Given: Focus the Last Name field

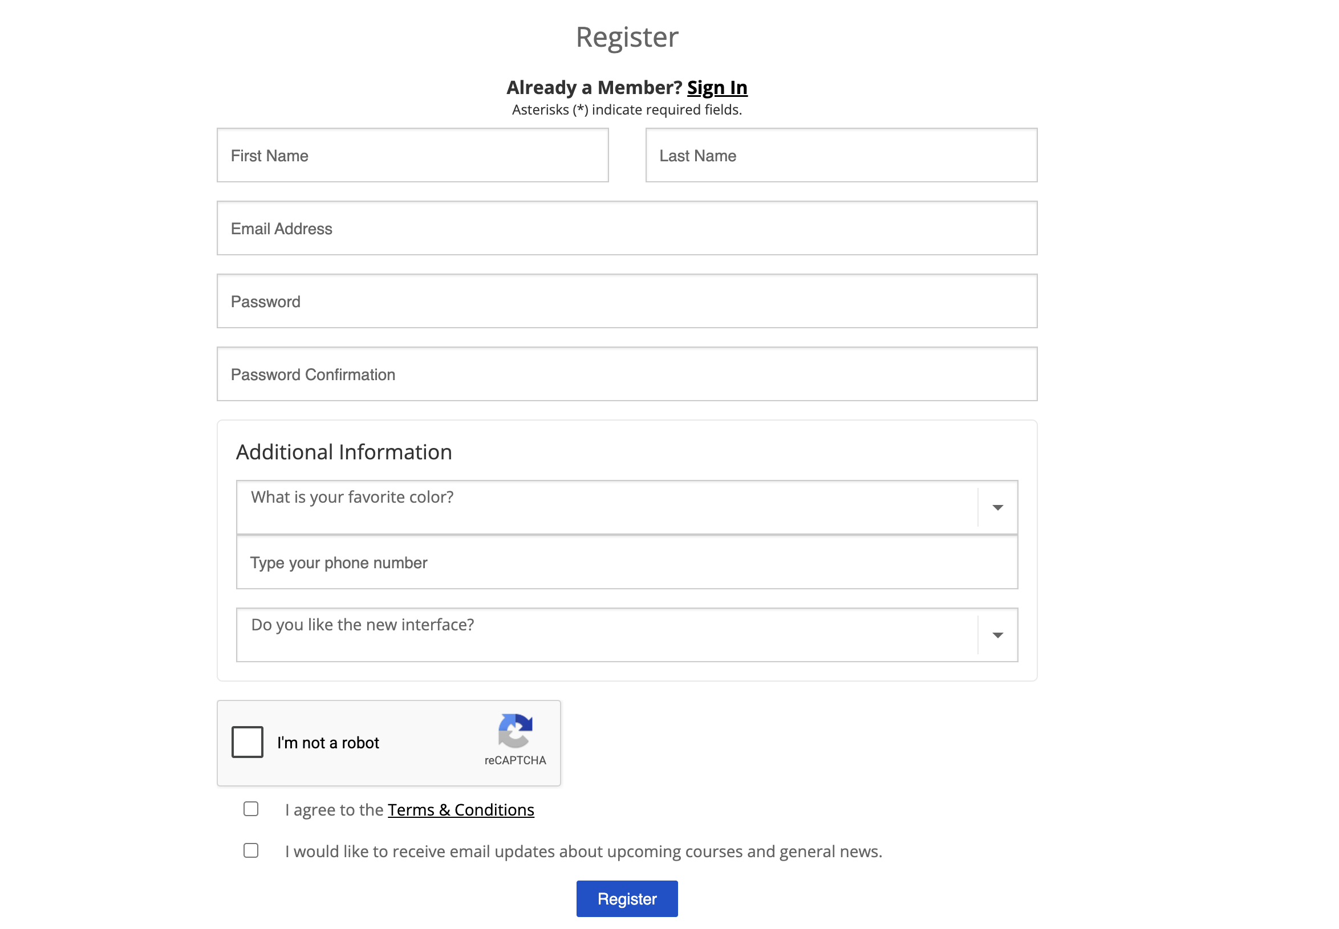Looking at the screenshot, I should [841, 155].
